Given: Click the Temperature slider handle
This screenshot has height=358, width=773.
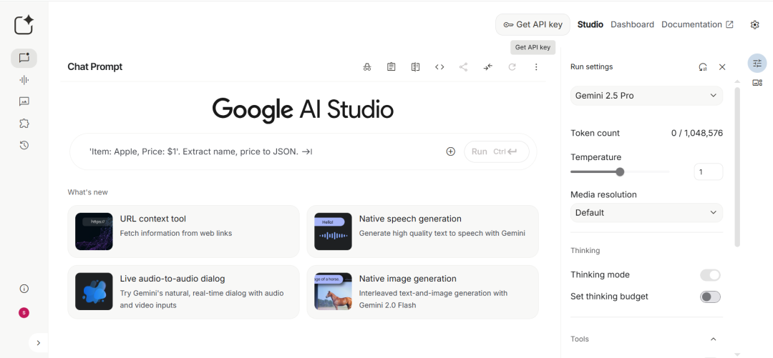Looking at the screenshot, I should [620, 172].
